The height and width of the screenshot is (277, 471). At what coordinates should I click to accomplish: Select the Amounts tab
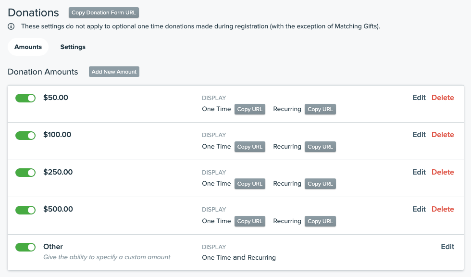coord(28,47)
